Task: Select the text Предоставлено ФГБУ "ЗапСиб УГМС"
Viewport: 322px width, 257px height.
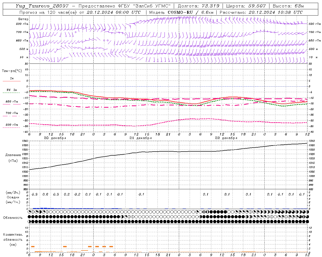Action: 125,6
